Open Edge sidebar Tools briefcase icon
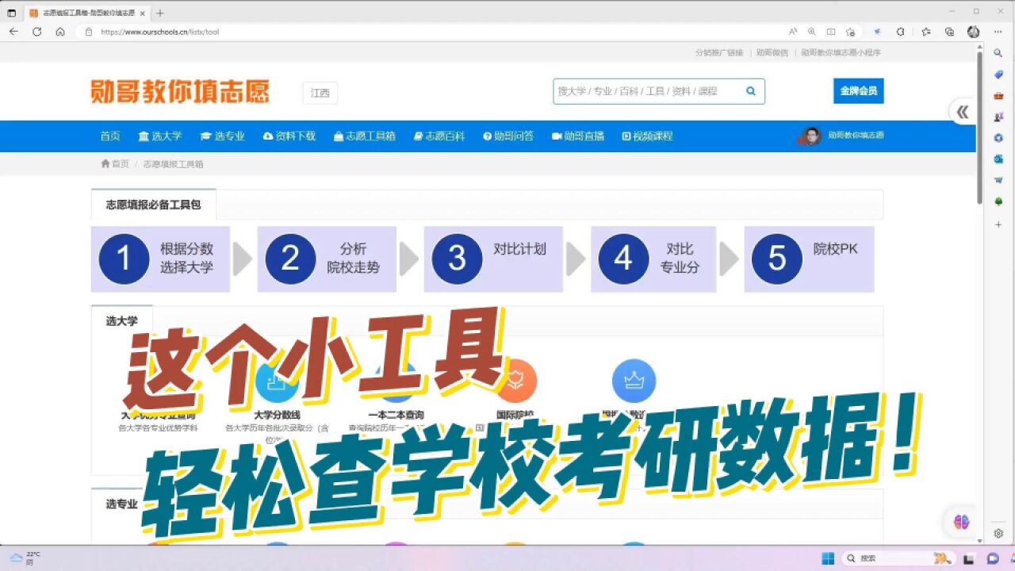This screenshot has height=571, width=1015. [x=998, y=95]
